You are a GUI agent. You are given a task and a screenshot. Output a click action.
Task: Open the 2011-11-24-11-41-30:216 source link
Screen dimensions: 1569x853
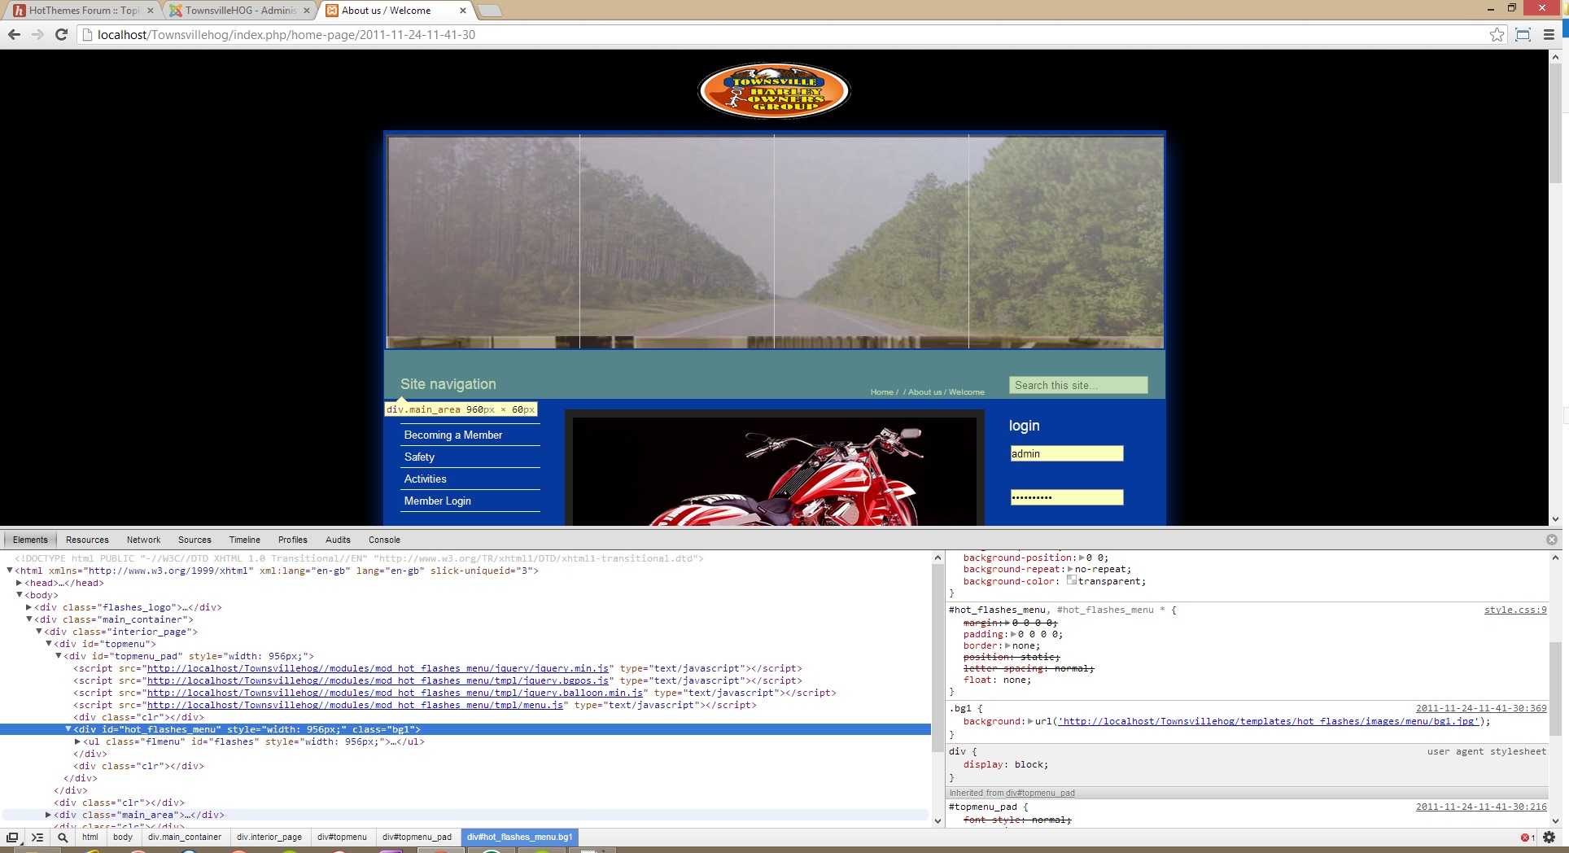point(1481,807)
